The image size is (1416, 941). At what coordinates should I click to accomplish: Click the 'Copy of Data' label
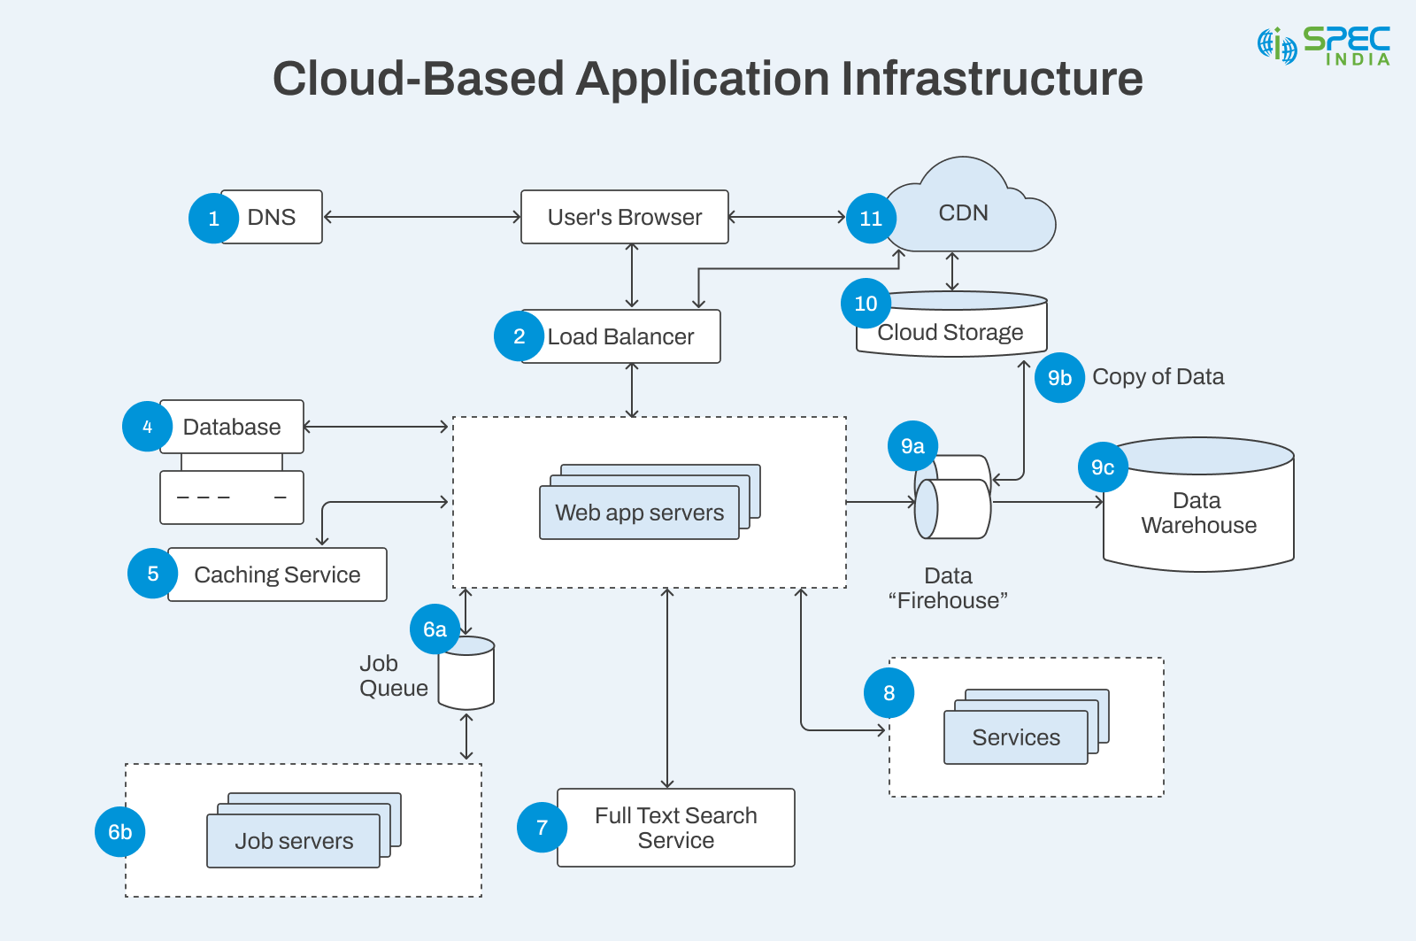tap(1158, 376)
